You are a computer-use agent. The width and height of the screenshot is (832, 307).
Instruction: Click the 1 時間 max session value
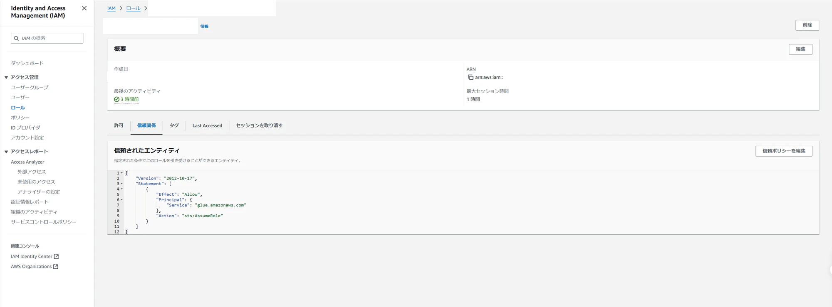click(x=473, y=99)
